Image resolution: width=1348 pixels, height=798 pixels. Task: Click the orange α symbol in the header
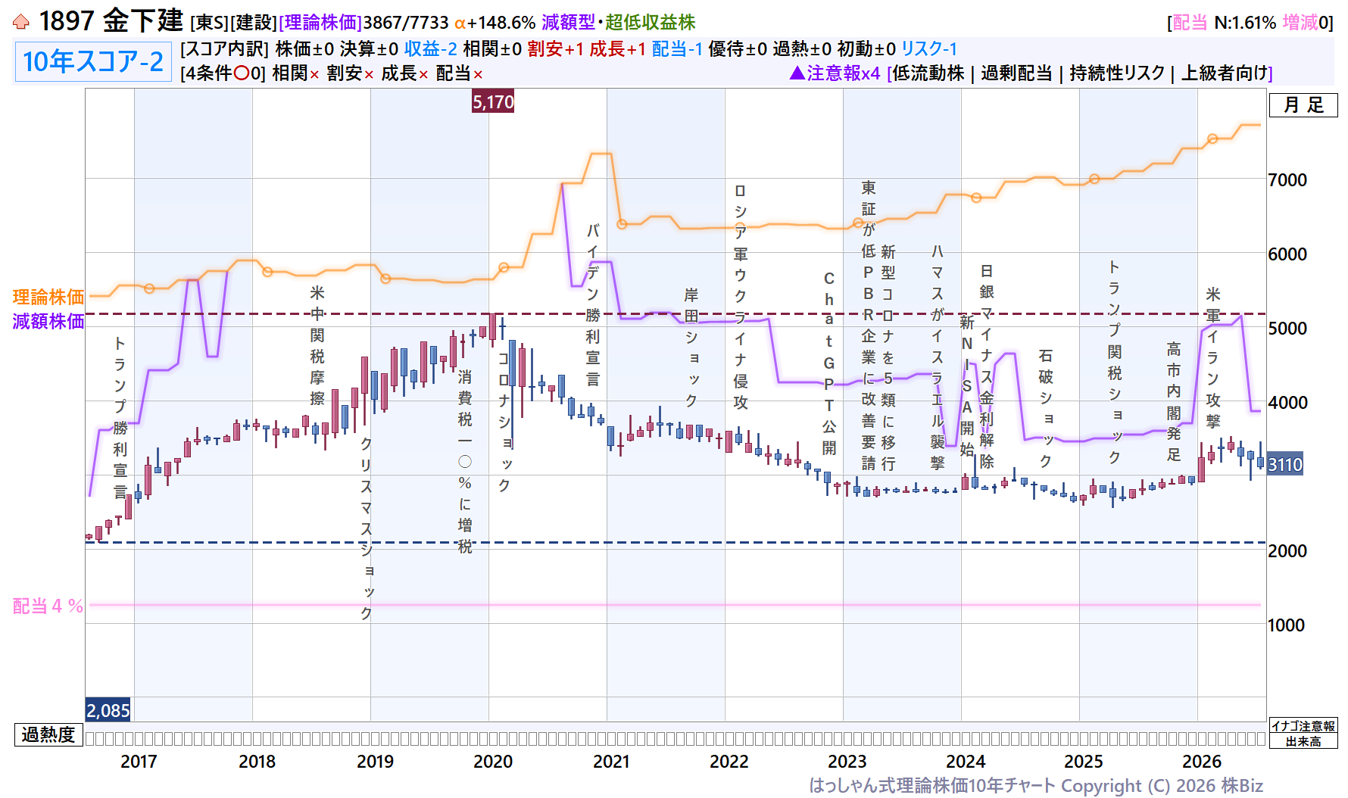[460, 23]
